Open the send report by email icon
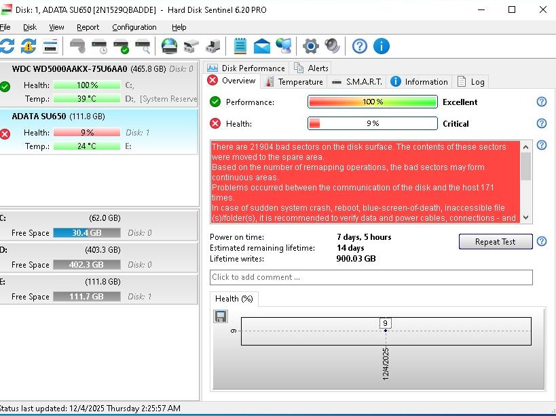This screenshot has width=556, height=416. pos(262,46)
